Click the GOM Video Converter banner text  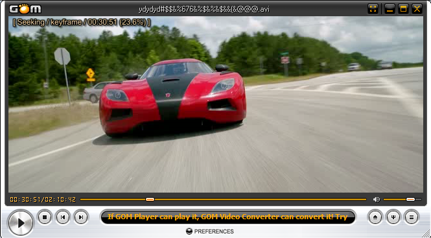[227, 217]
